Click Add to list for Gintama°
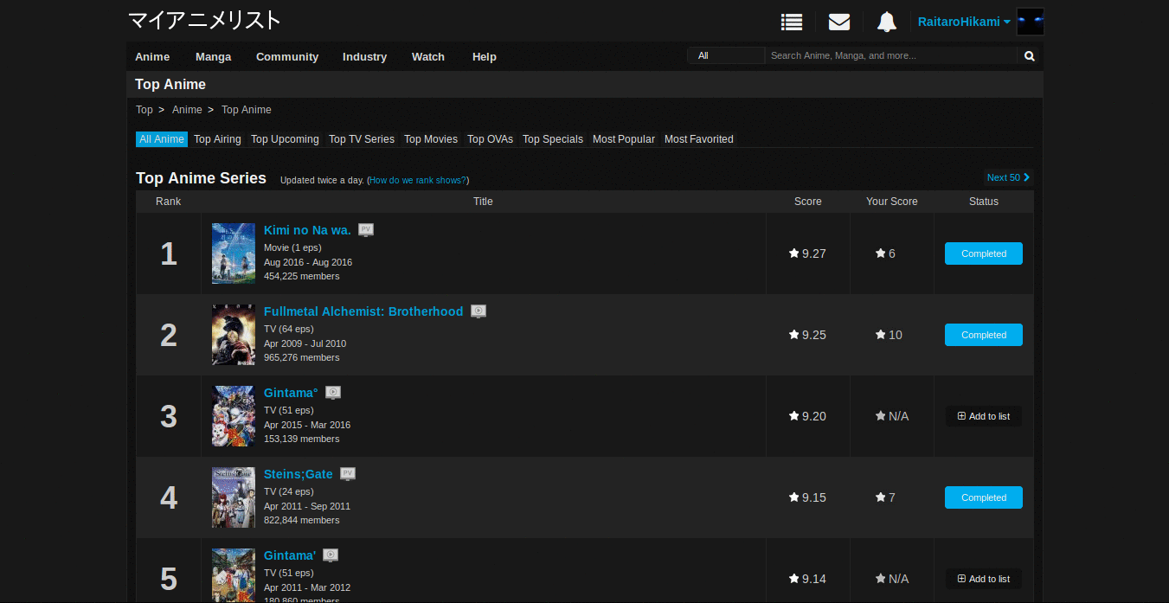Image resolution: width=1169 pixels, height=603 pixels. 984,416
